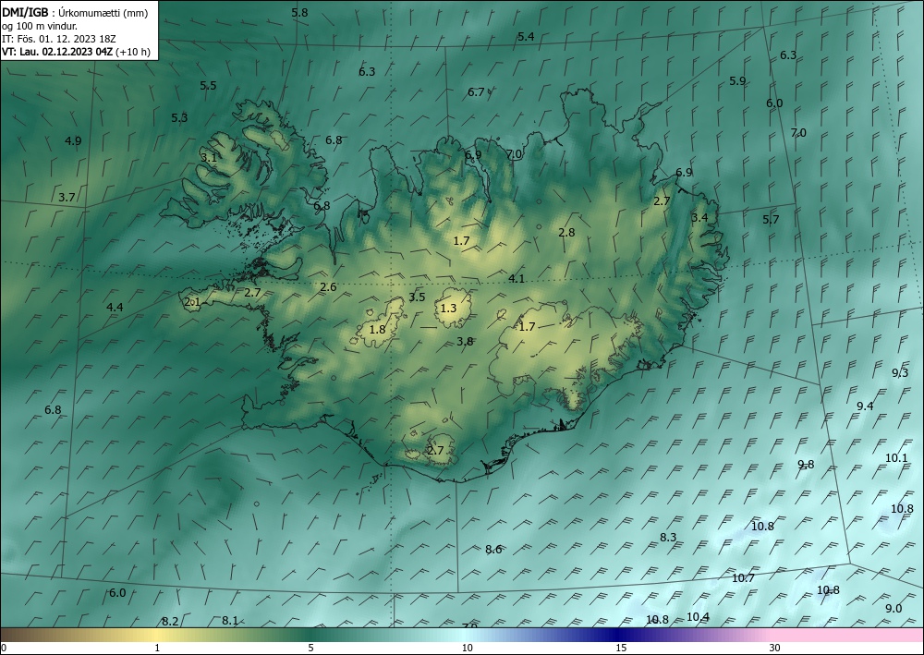Click the value 10.7 on the map
924x655 pixels.
click(743, 577)
